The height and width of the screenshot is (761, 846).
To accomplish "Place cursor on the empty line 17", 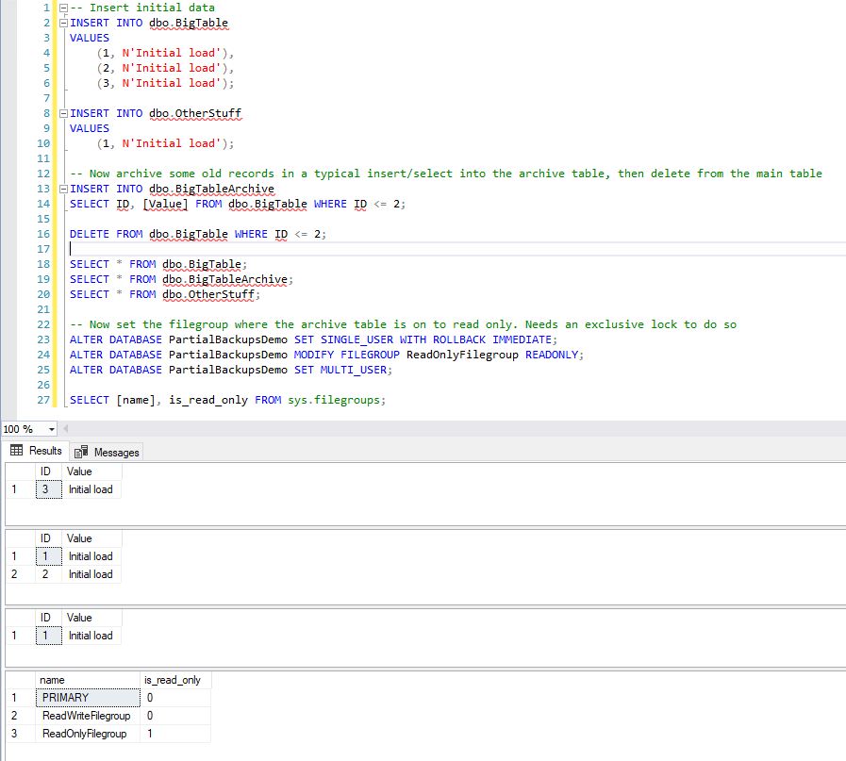I will point(283,249).
